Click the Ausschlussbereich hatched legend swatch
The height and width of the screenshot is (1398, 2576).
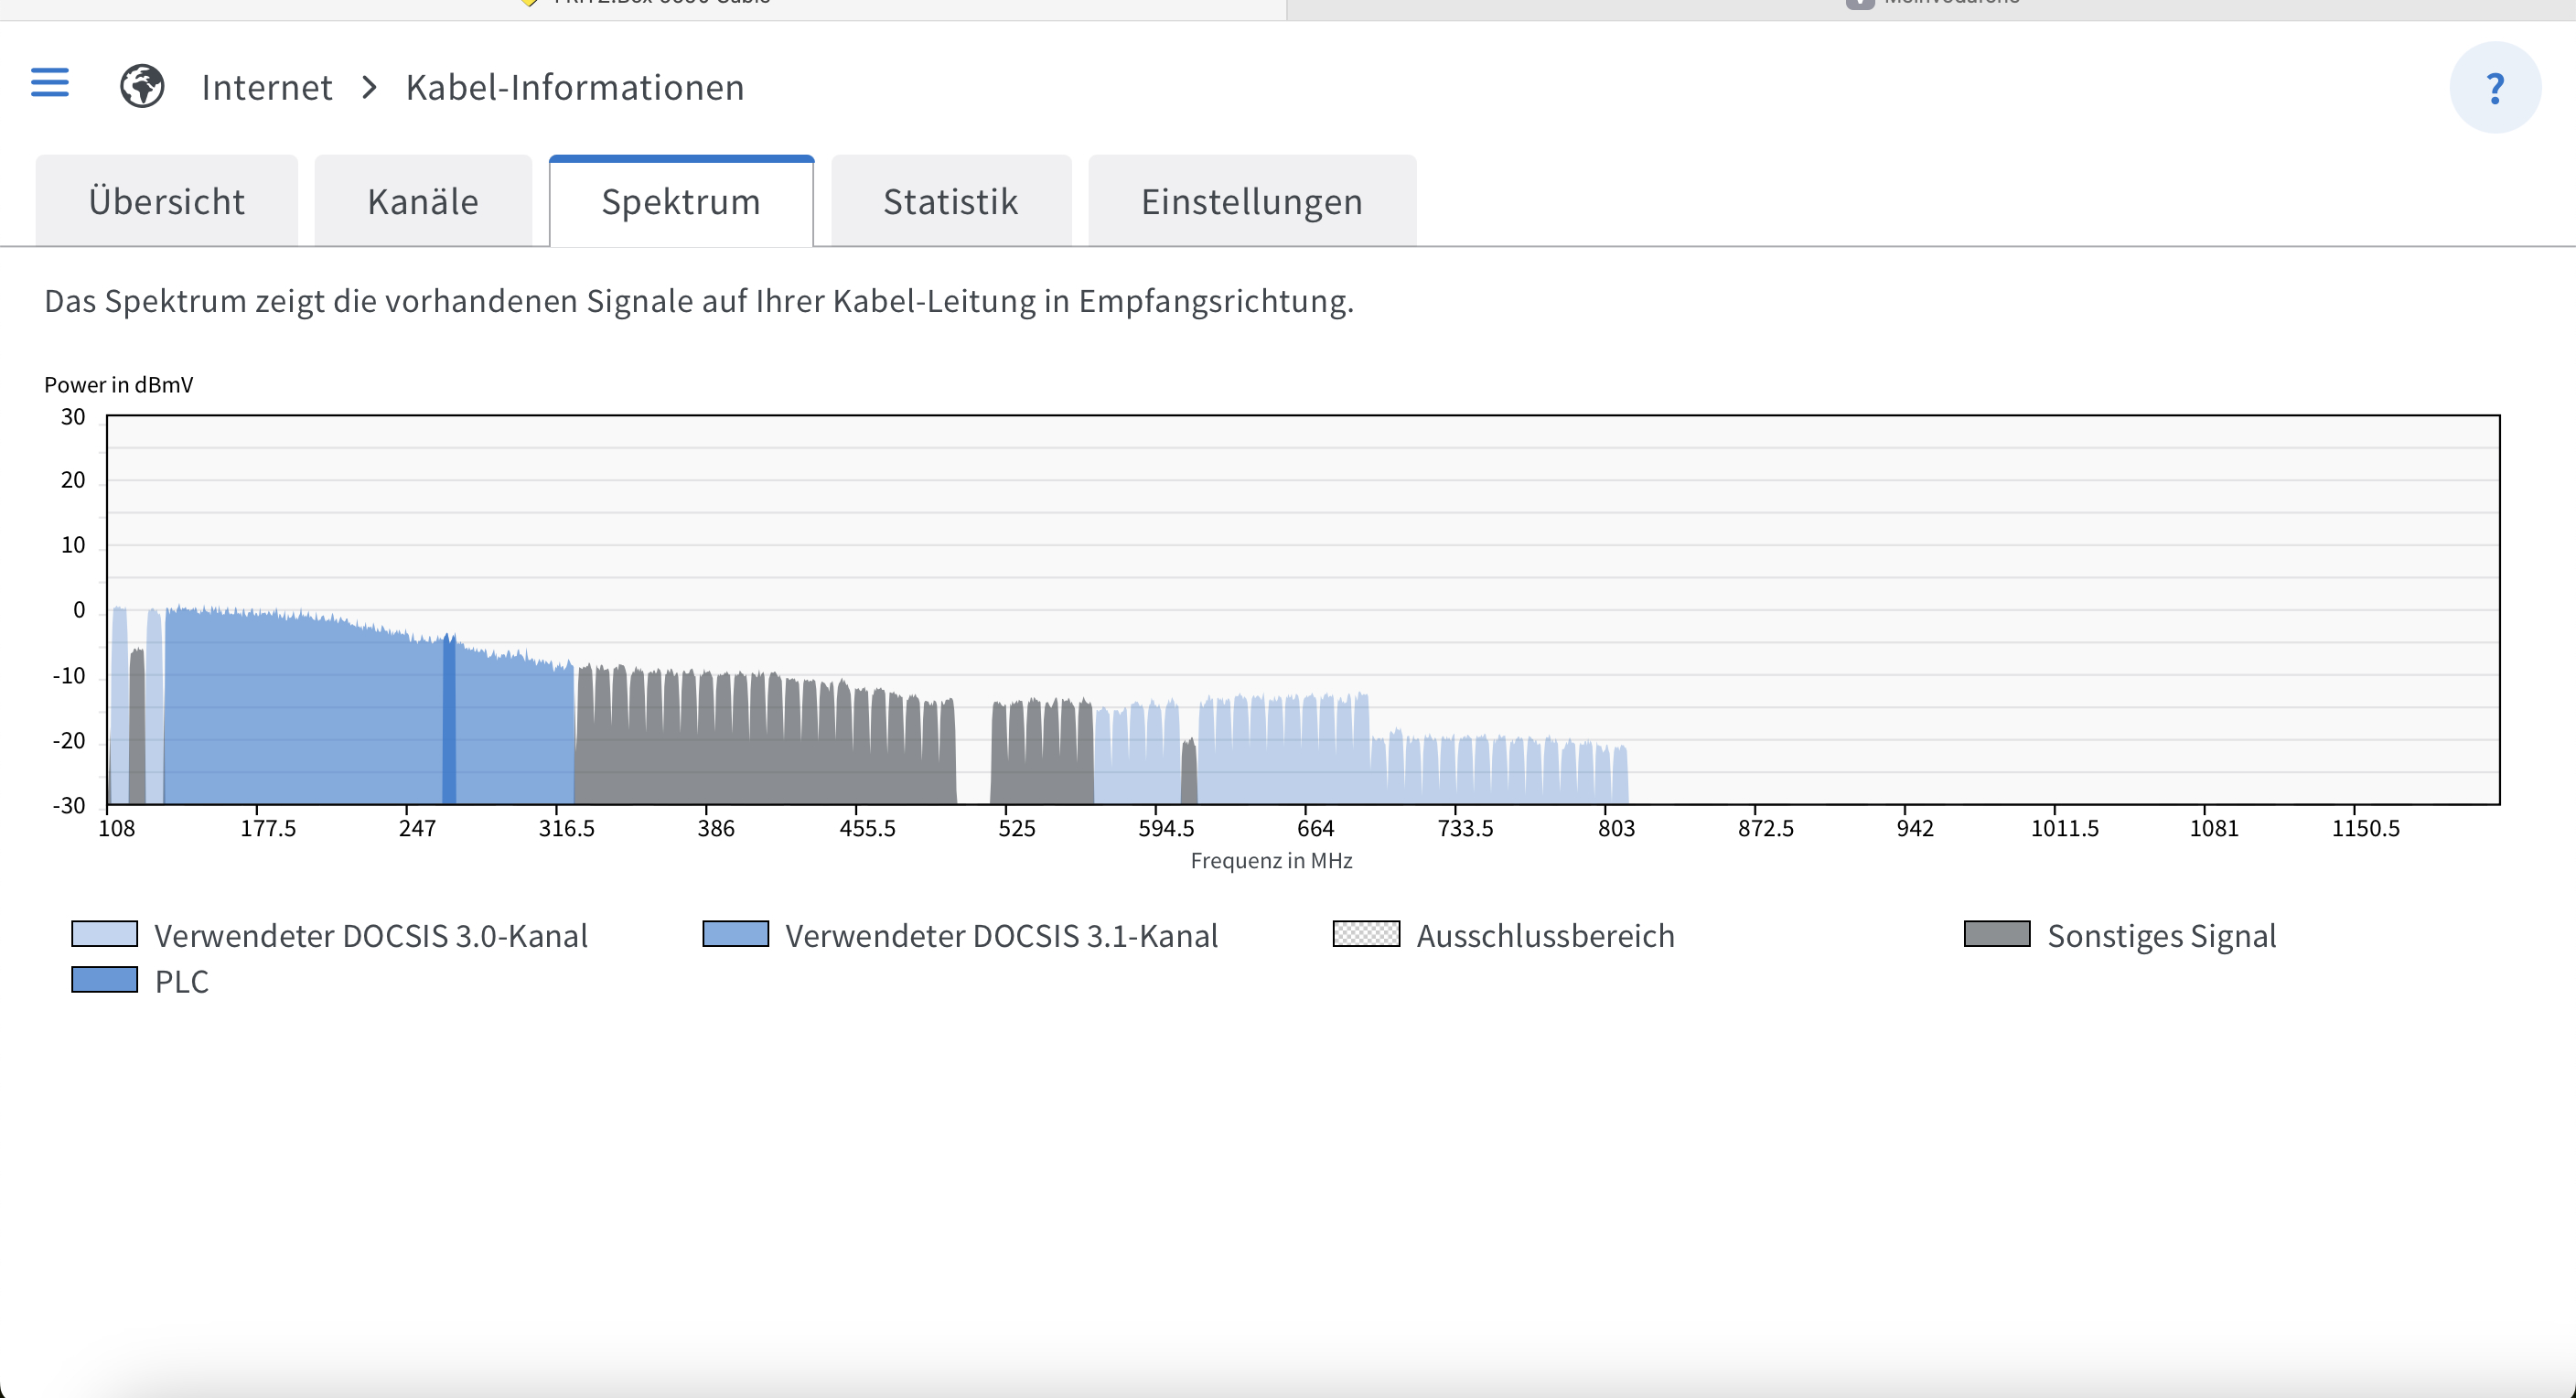(1366, 934)
